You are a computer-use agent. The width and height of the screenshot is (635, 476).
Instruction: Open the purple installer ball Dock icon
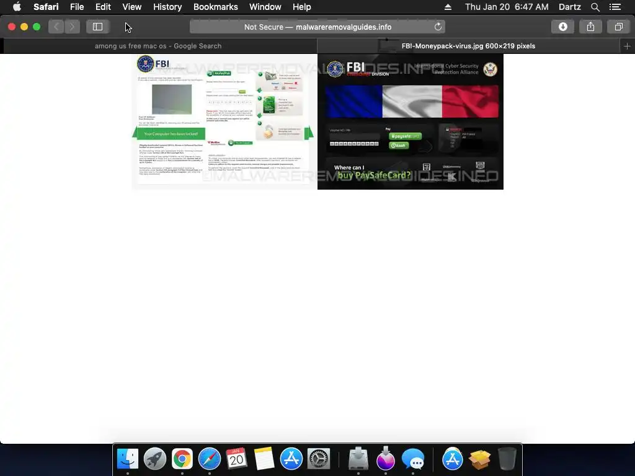click(386, 459)
